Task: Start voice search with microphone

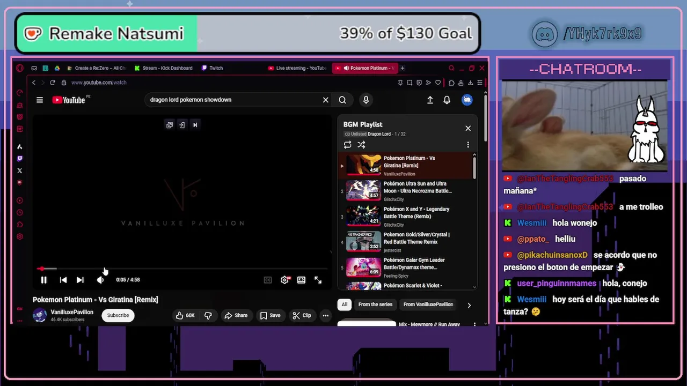Action: coord(366,100)
